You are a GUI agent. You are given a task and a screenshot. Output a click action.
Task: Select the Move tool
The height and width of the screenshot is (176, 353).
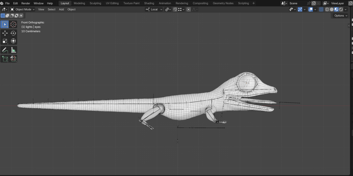pyautogui.click(x=5, y=33)
